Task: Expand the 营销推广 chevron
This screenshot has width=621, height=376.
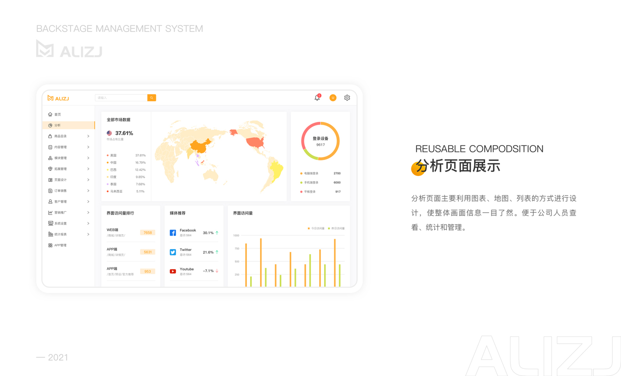Action: tap(88, 213)
